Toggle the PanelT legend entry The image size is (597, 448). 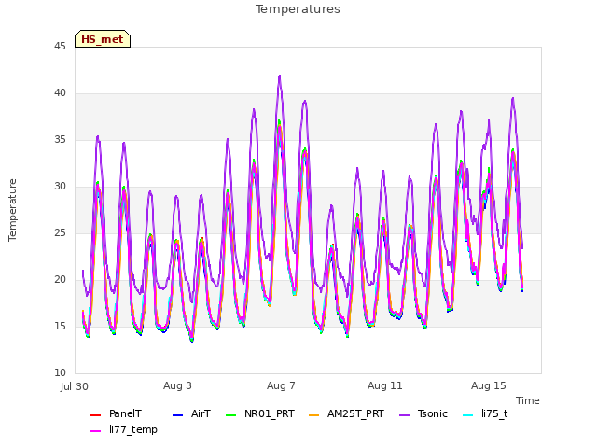pos(116,414)
